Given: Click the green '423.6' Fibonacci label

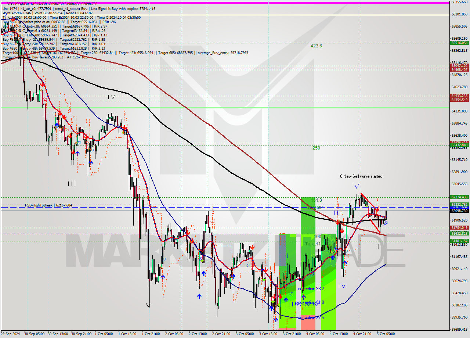Looking at the screenshot, I should (x=316, y=46).
